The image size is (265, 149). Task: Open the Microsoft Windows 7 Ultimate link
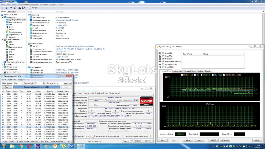(67, 20)
